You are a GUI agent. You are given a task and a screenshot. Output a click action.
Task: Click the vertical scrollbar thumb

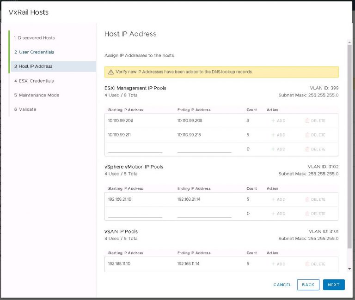[x=349, y=147]
